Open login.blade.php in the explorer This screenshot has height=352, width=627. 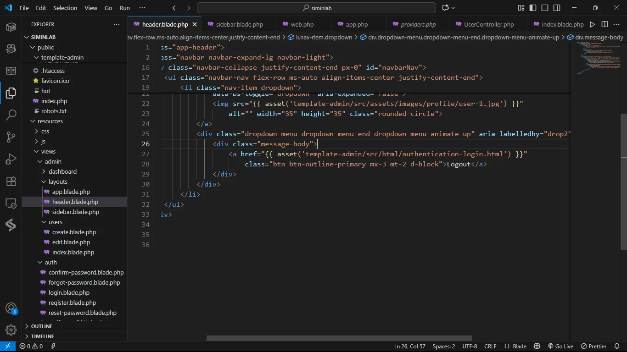[x=69, y=292]
